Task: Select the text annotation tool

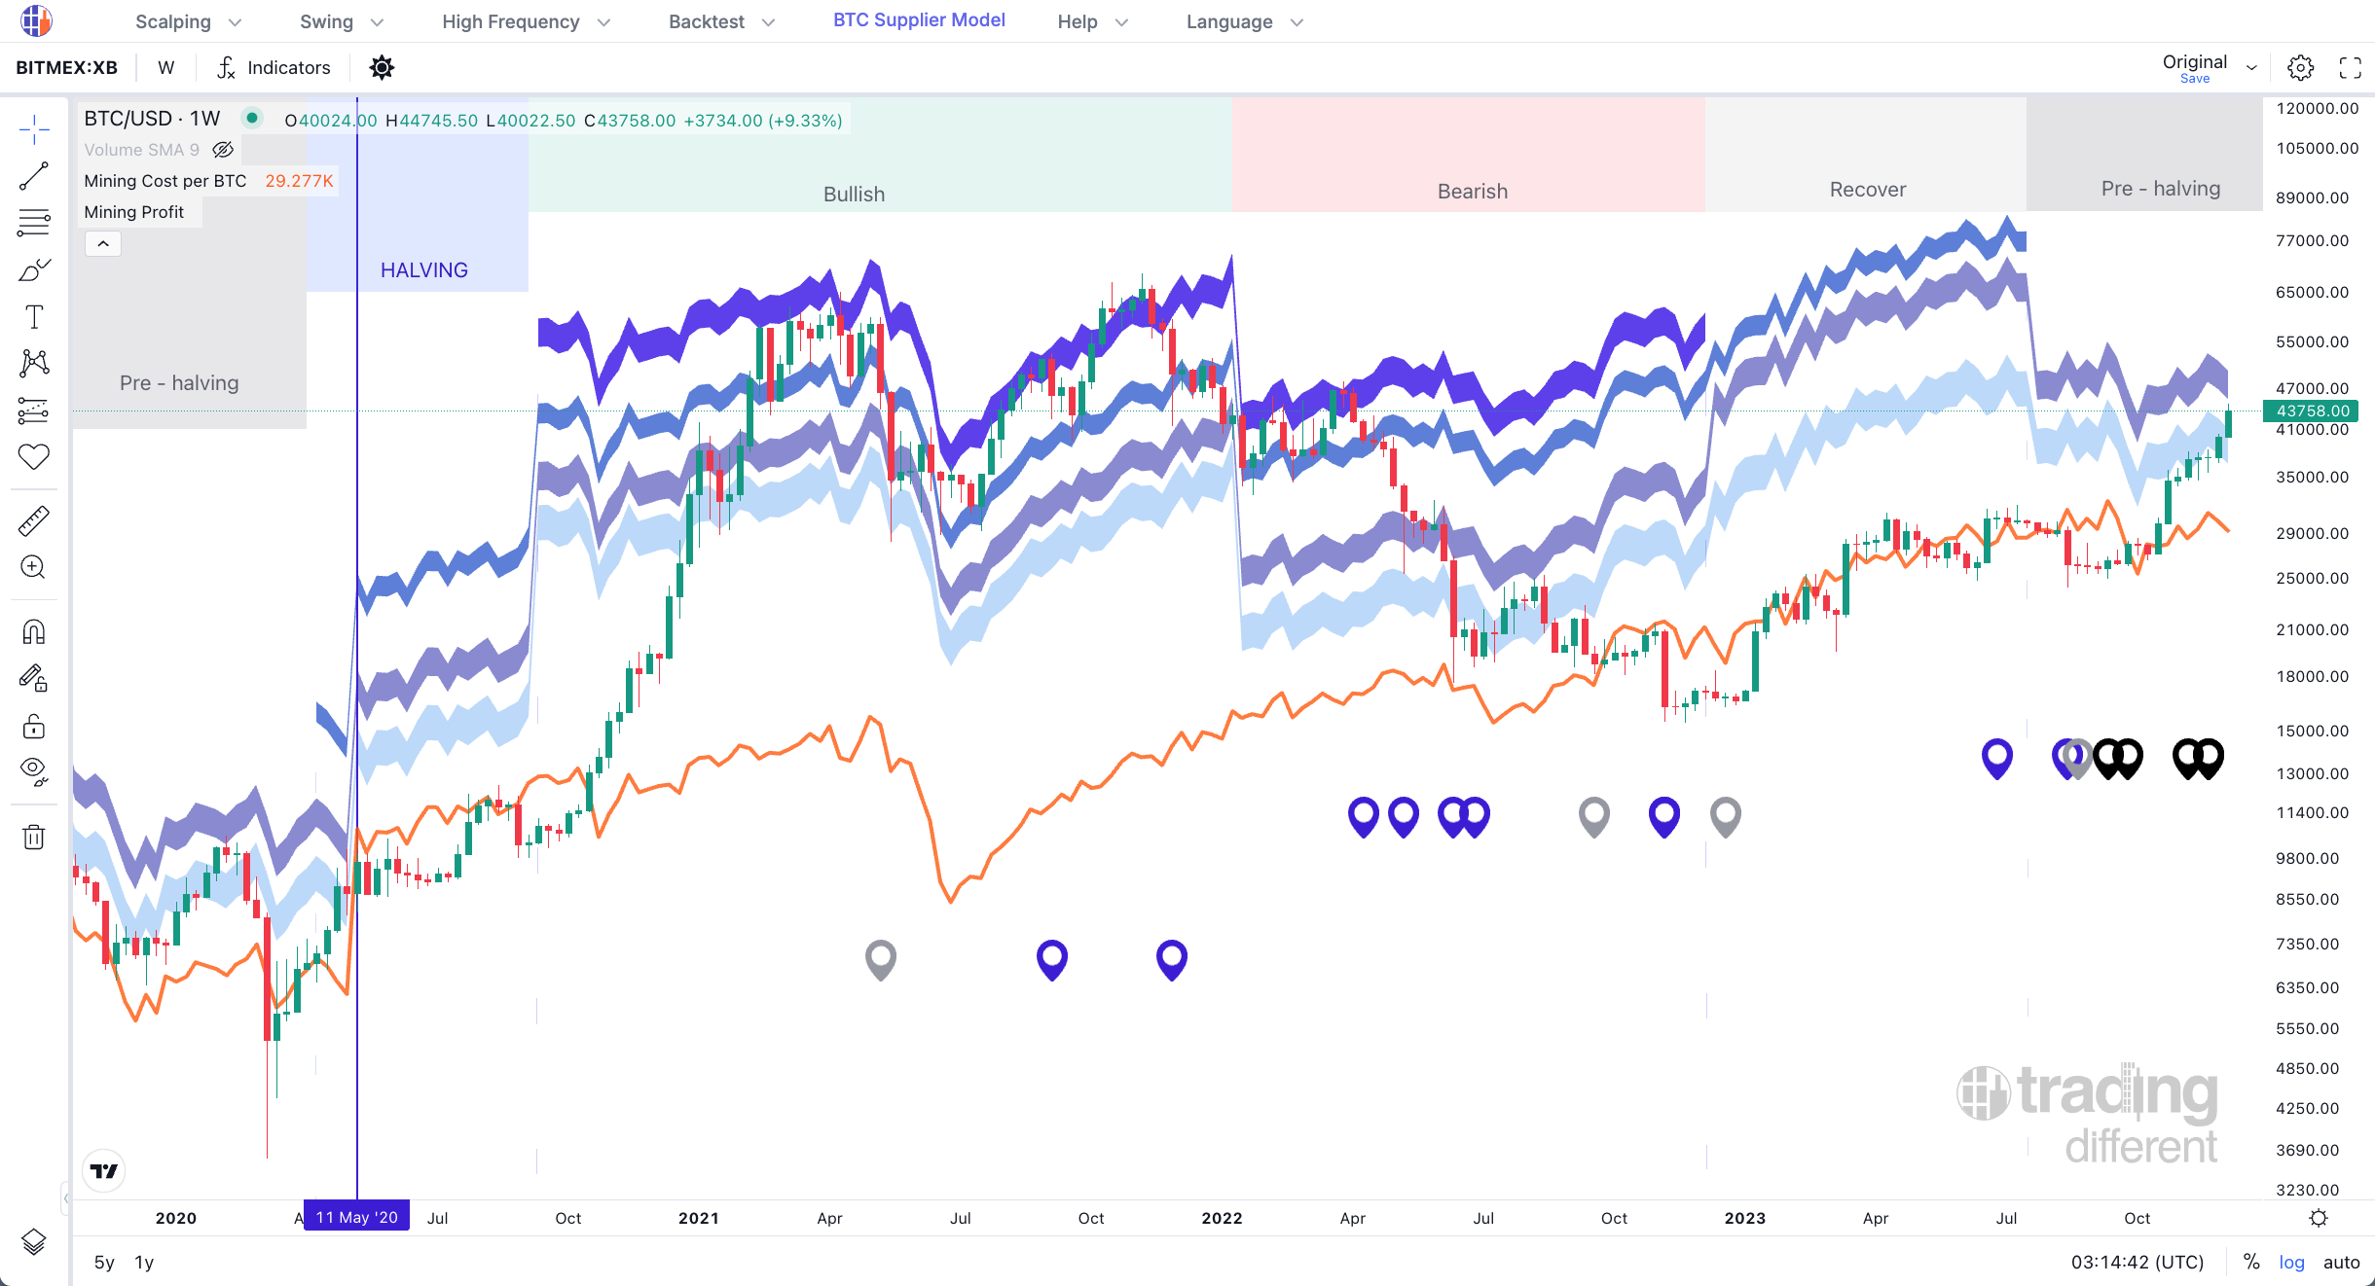Action: 34,316
